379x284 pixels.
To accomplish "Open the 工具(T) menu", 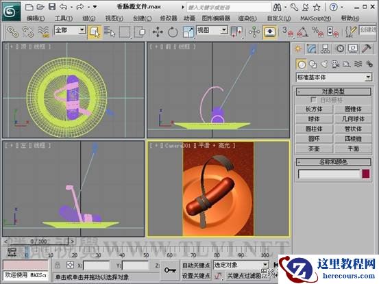I will pyautogui.click(x=64, y=18).
